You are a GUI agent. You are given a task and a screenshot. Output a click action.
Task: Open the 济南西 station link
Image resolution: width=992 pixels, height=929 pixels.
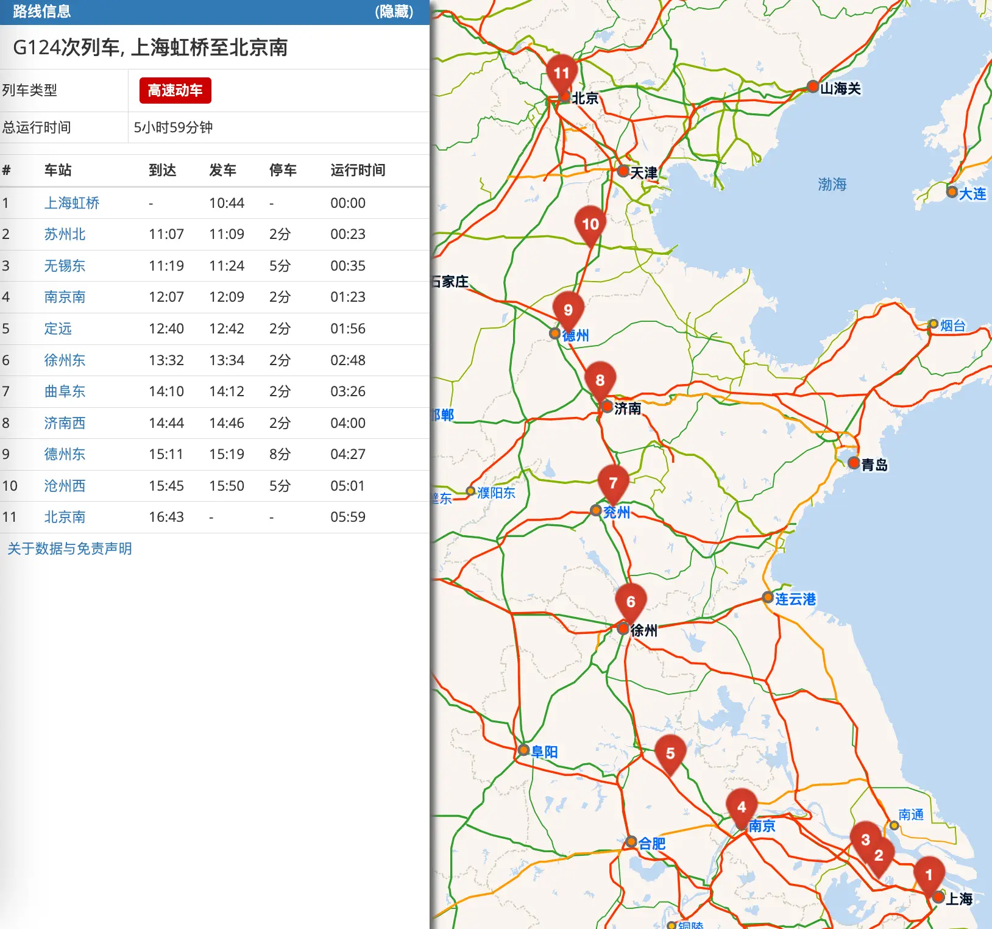[65, 423]
